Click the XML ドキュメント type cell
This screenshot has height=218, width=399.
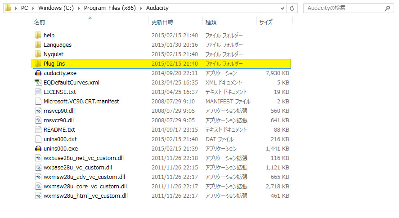[224, 83]
